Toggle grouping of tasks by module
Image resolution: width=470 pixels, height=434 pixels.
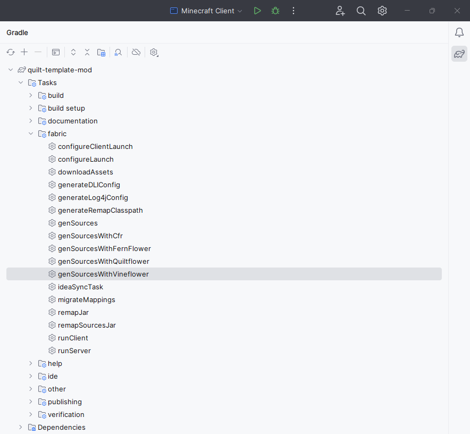point(101,52)
